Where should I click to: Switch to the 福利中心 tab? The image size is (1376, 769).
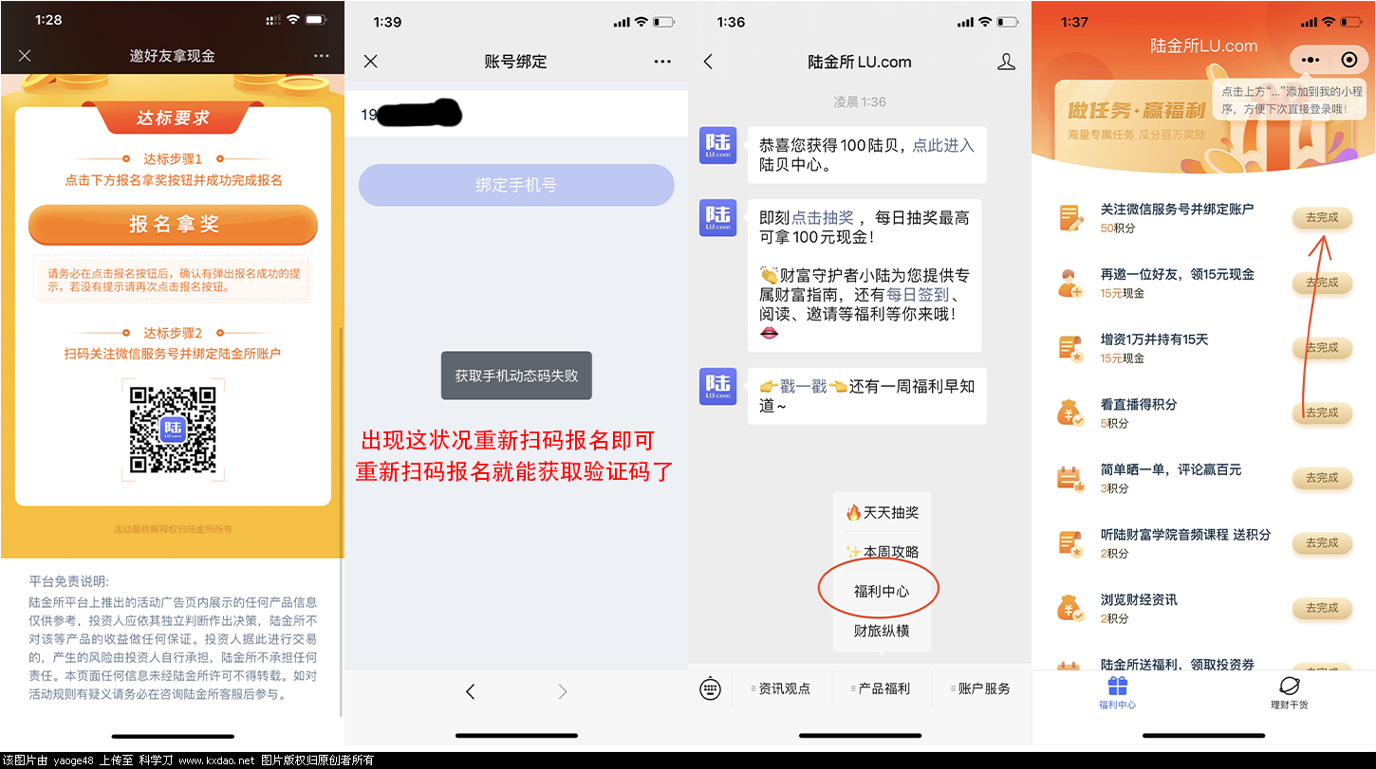[x=1117, y=693]
